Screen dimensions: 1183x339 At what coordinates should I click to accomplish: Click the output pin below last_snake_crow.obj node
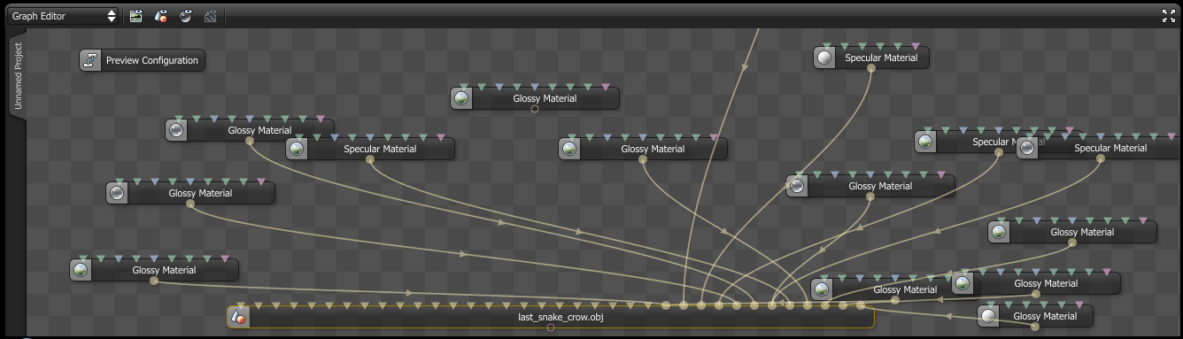[551, 327]
